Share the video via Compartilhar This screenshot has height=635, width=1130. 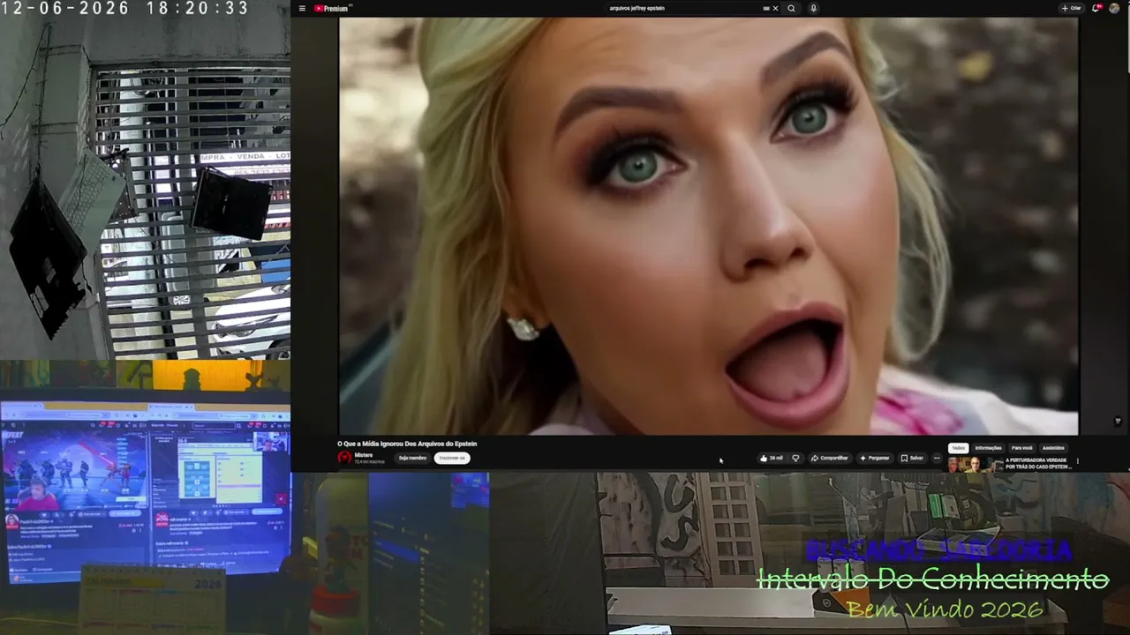[x=830, y=459]
